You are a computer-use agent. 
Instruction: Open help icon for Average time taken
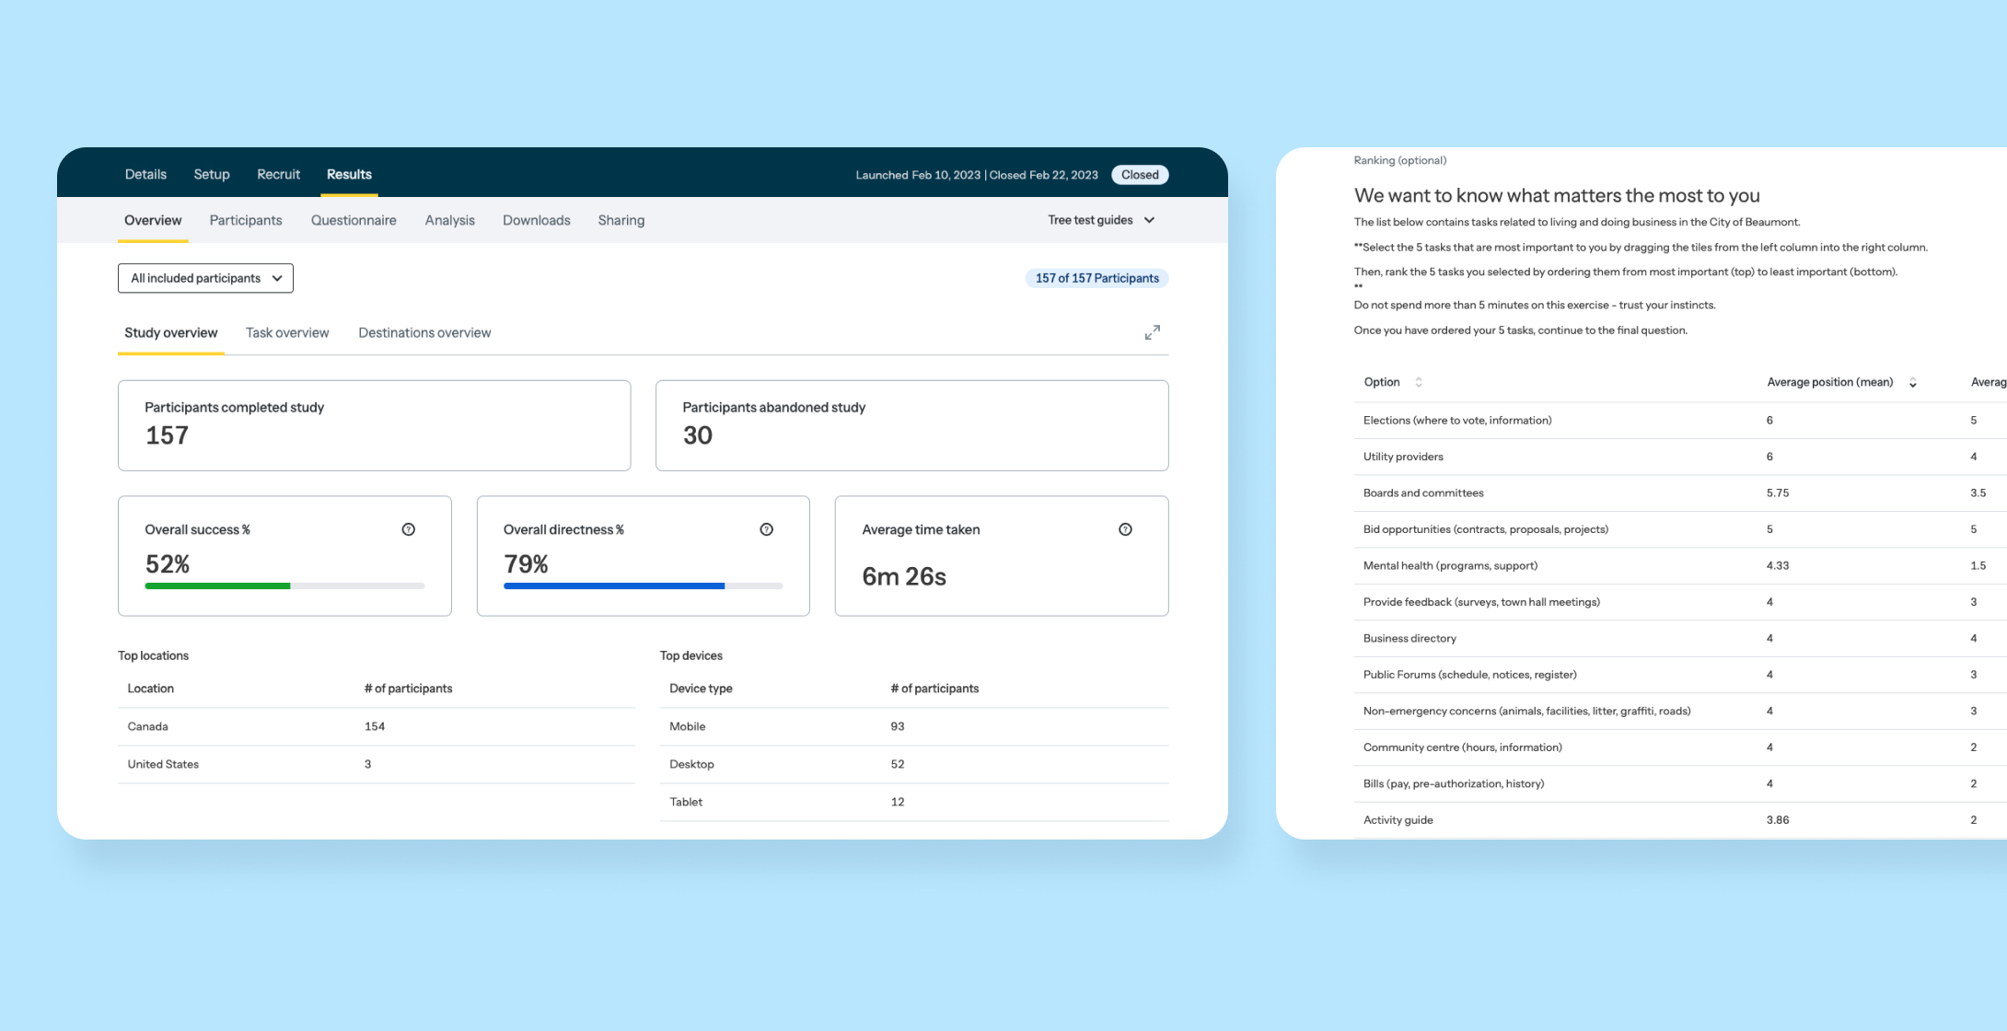pos(1124,529)
